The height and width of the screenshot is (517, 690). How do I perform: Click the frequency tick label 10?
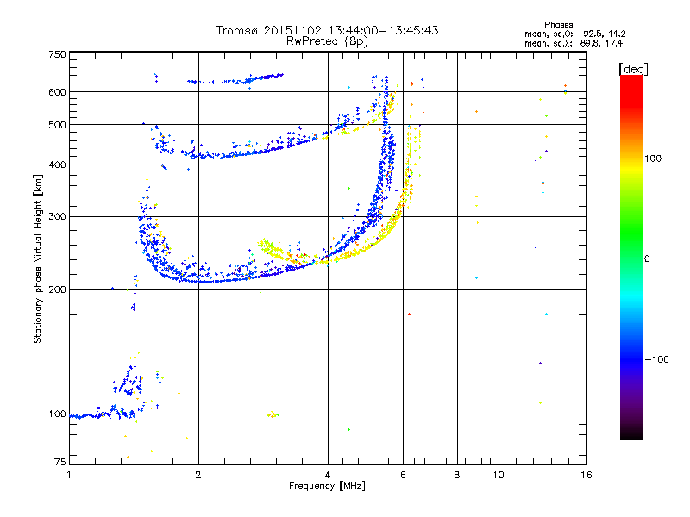[499, 475]
